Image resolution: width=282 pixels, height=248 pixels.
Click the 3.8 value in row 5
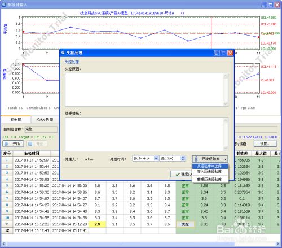pos(97,186)
